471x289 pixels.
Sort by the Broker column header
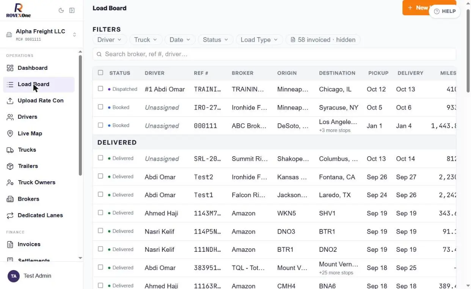point(242,73)
